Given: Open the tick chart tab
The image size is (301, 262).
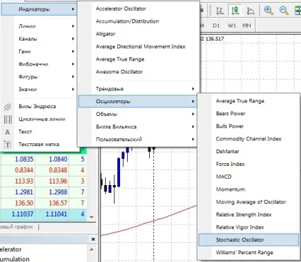Looking at the screenshot, I should click(x=16, y=227).
